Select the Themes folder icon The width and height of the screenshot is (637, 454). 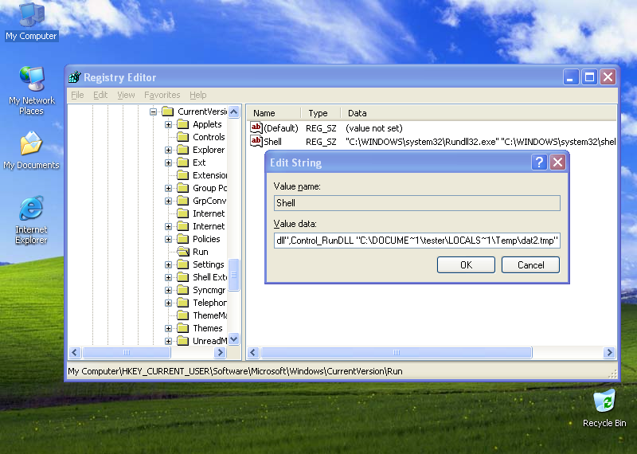tap(183, 328)
